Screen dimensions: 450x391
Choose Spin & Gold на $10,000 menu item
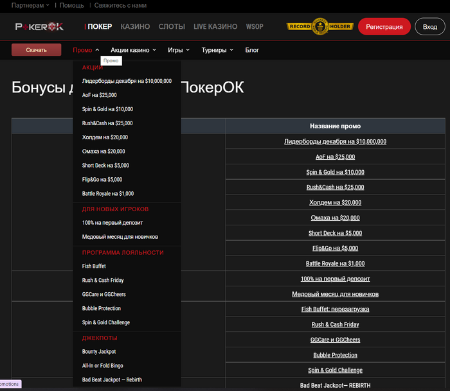(107, 109)
